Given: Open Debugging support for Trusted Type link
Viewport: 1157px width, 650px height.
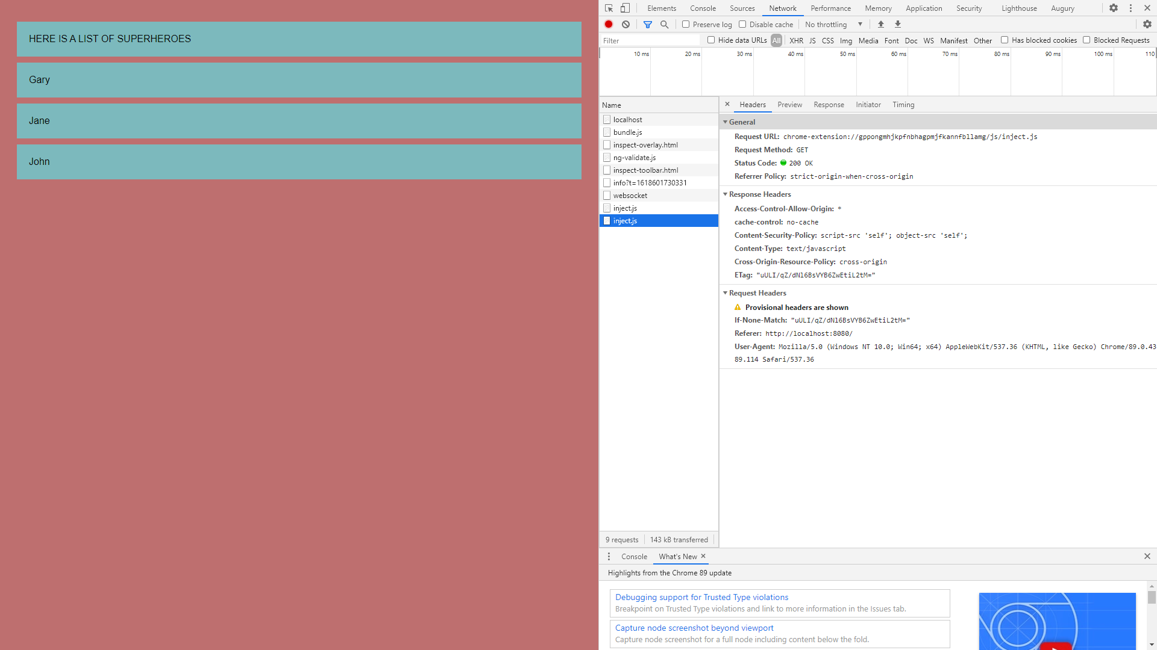Looking at the screenshot, I should [x=701, y=597].
